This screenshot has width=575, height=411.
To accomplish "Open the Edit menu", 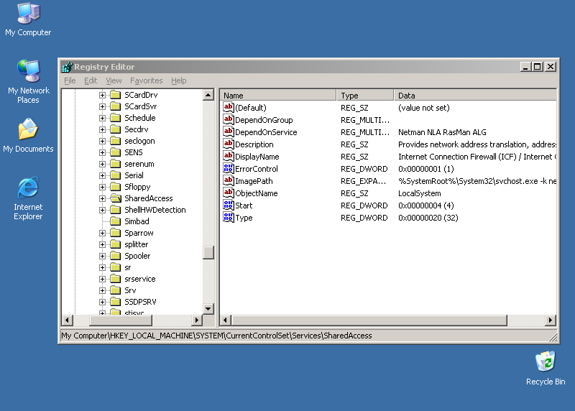I will coord(91,80).
